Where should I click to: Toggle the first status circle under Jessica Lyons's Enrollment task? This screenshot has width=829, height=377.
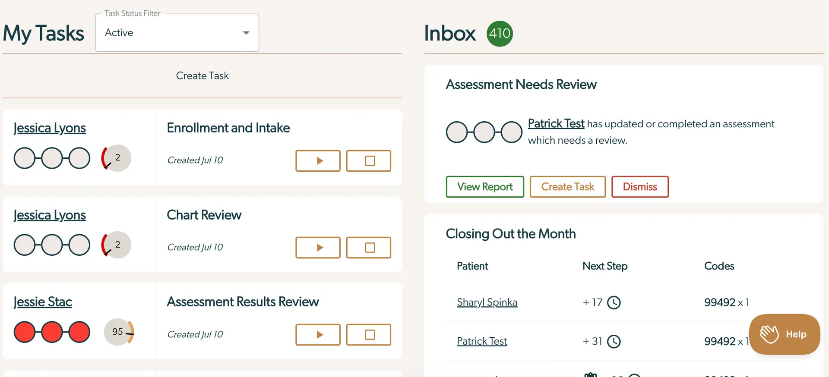pyautogui.click(x=25, y=158)
